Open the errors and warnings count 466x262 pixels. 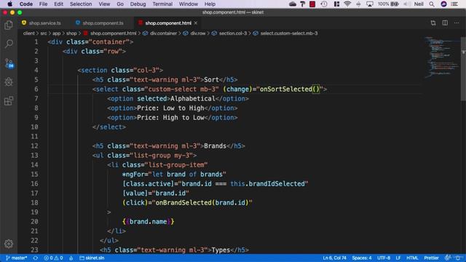click(x=53, y=258)
